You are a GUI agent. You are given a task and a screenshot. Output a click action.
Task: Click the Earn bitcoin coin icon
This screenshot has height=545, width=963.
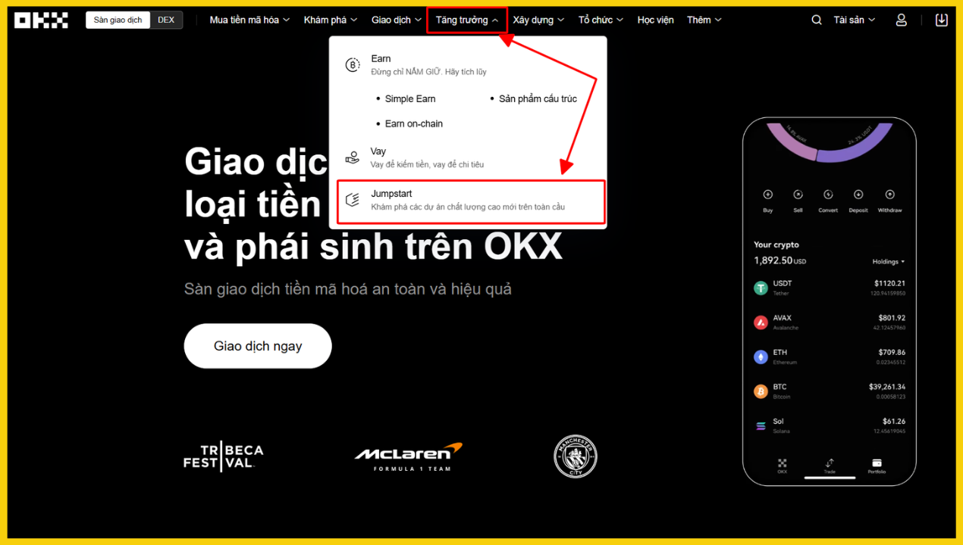(x=353, y=65)
